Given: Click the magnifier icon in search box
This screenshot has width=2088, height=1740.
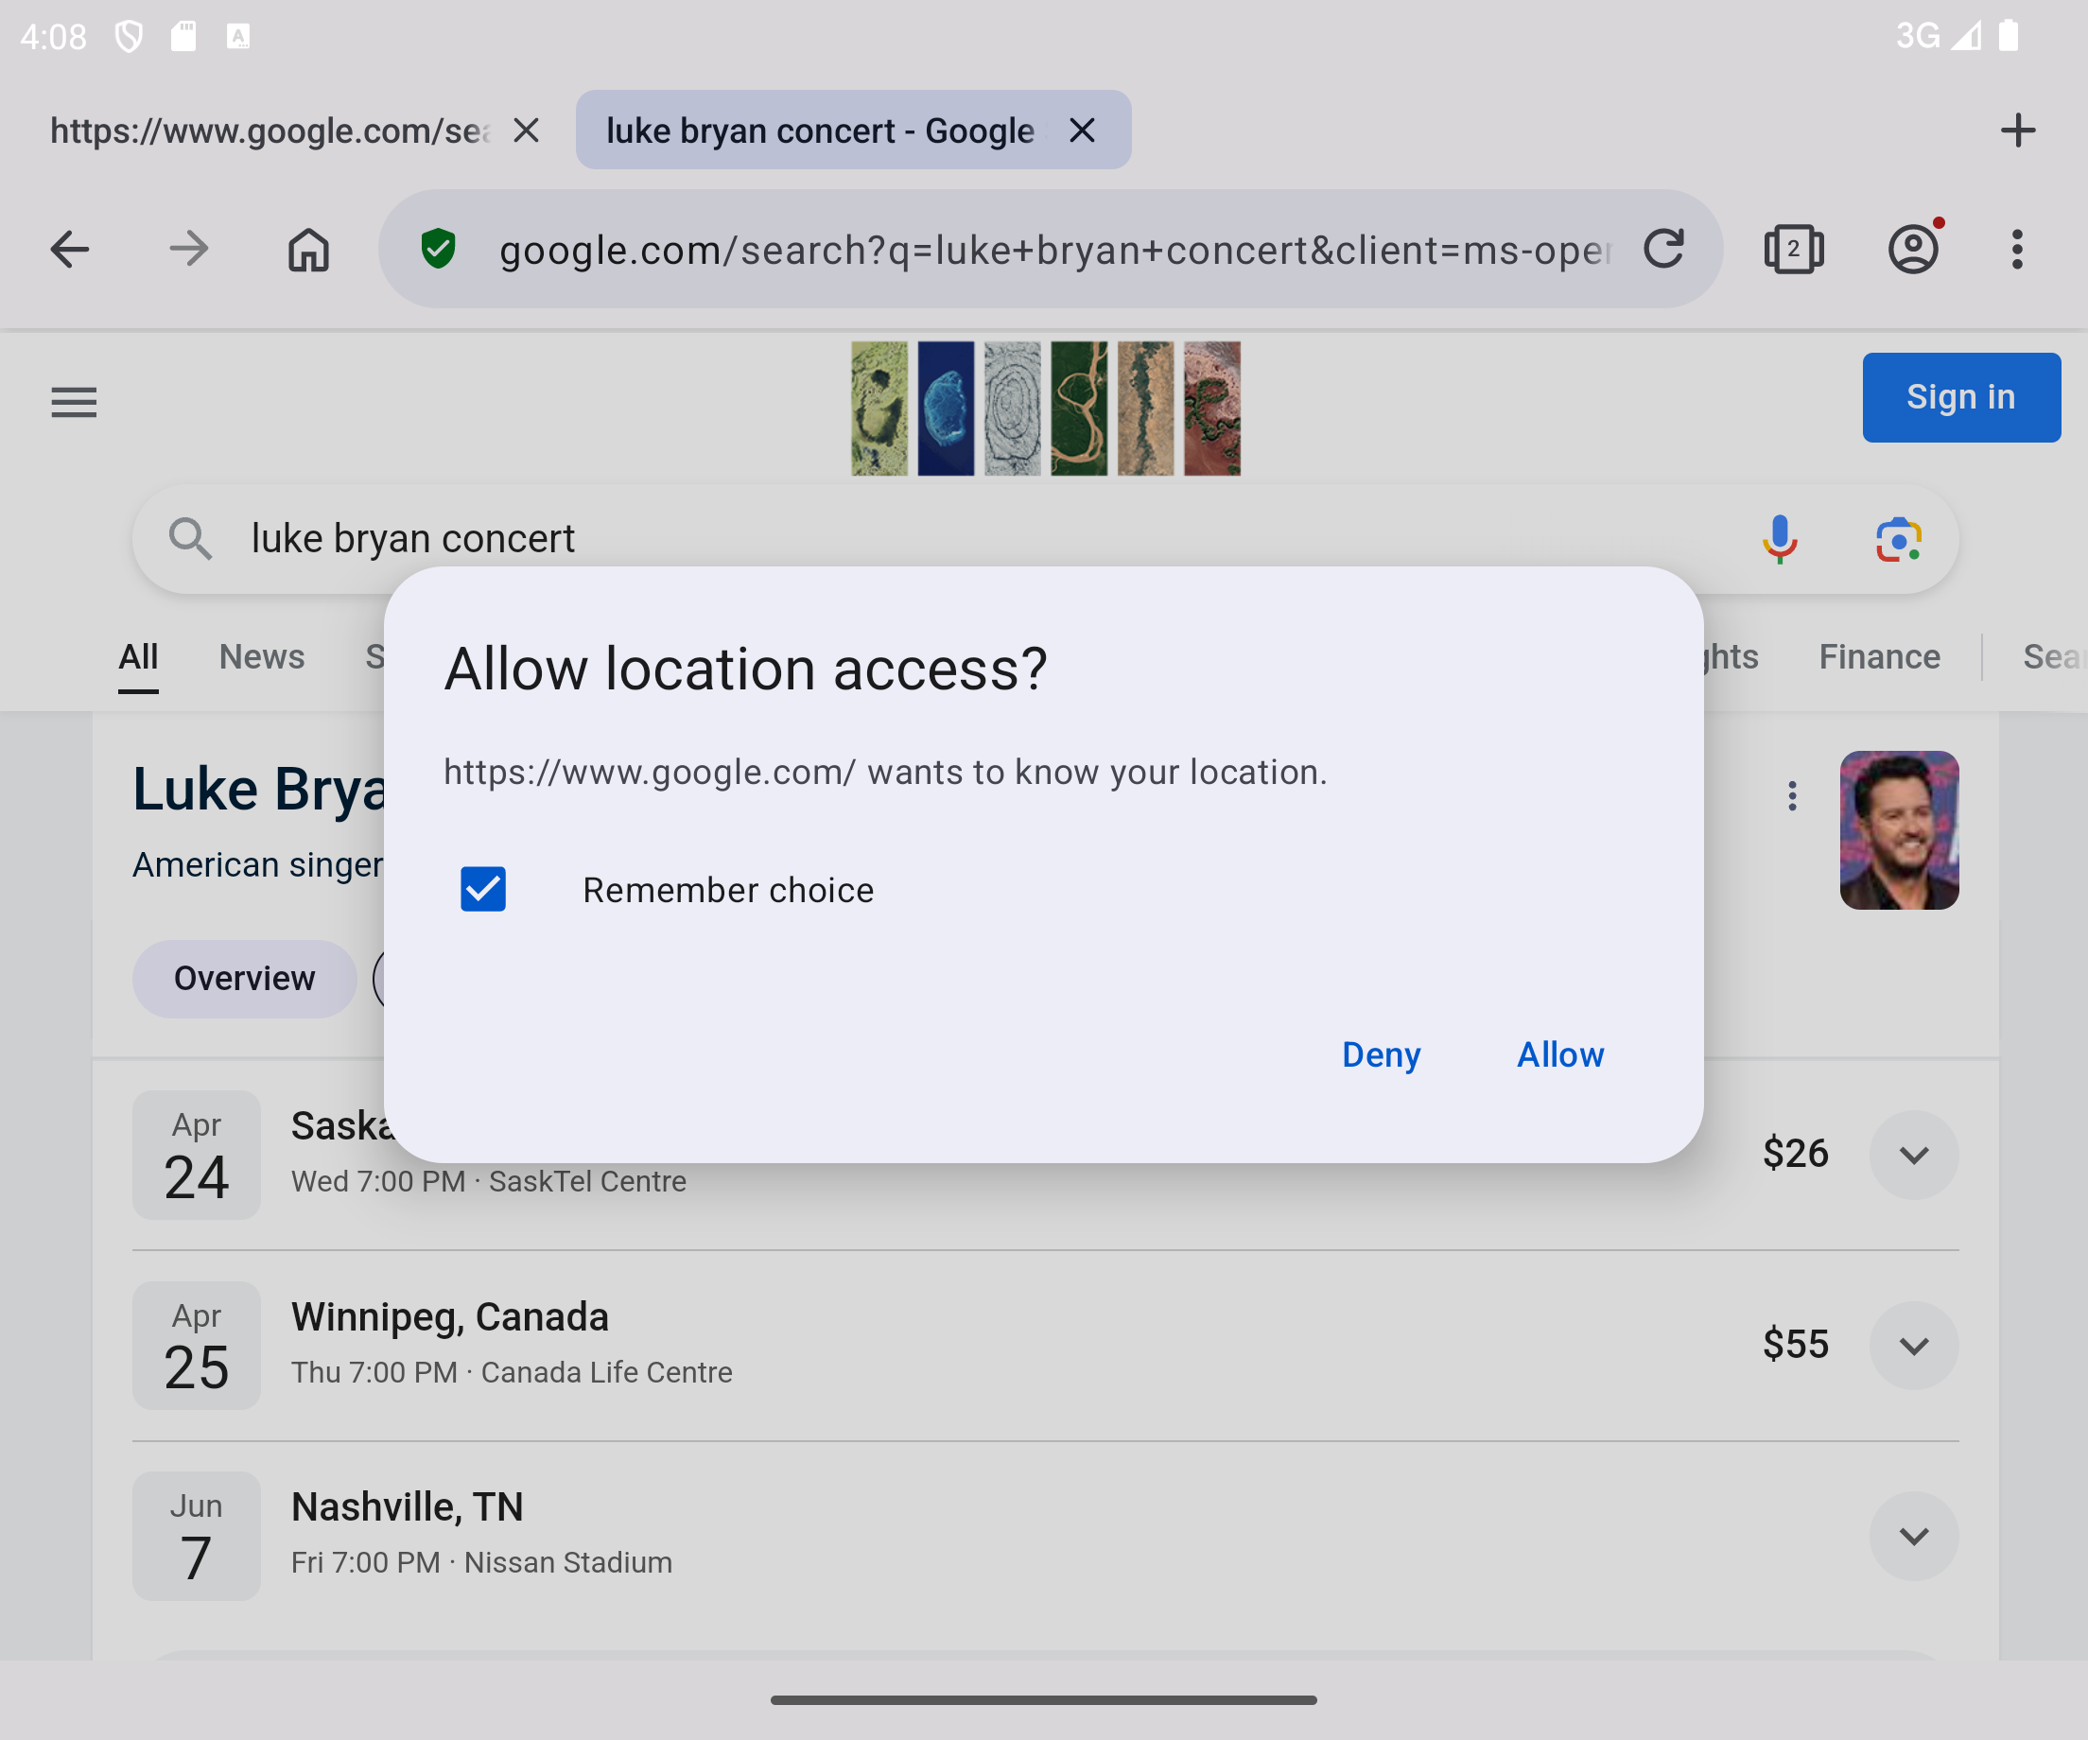Looking at the screenshot, I should pyautogui.click(x=190, y=539).
